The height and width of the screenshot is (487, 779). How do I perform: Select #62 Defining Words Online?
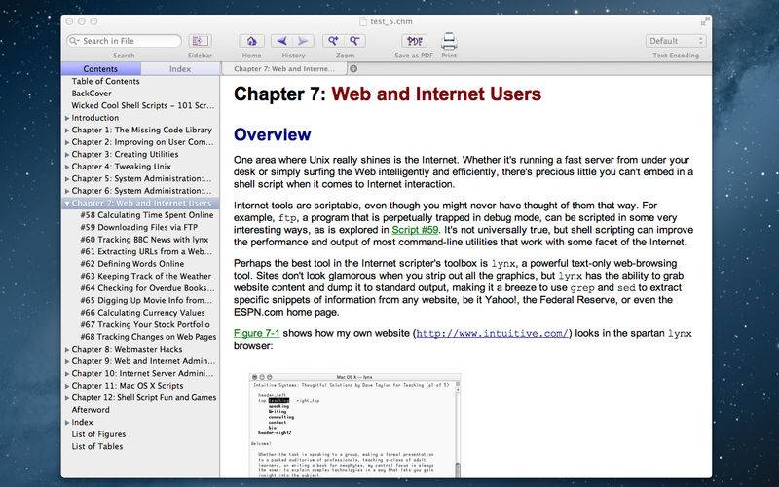coord(131,264)
